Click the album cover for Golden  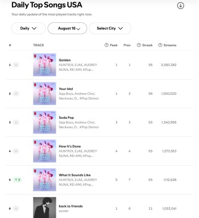[45, 65]
